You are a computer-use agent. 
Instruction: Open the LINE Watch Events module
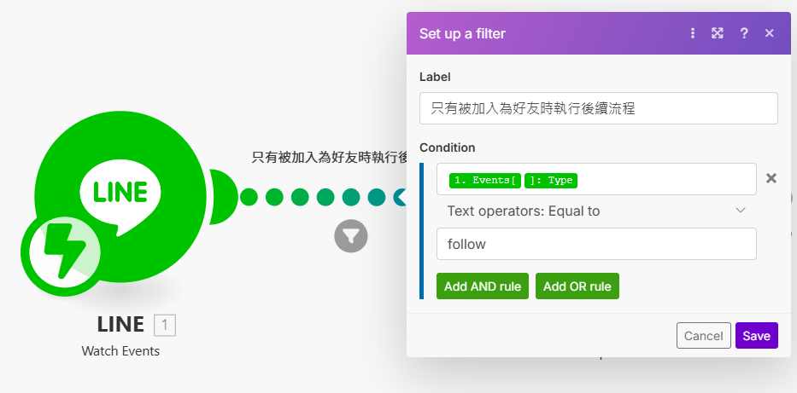pos(122,197)
